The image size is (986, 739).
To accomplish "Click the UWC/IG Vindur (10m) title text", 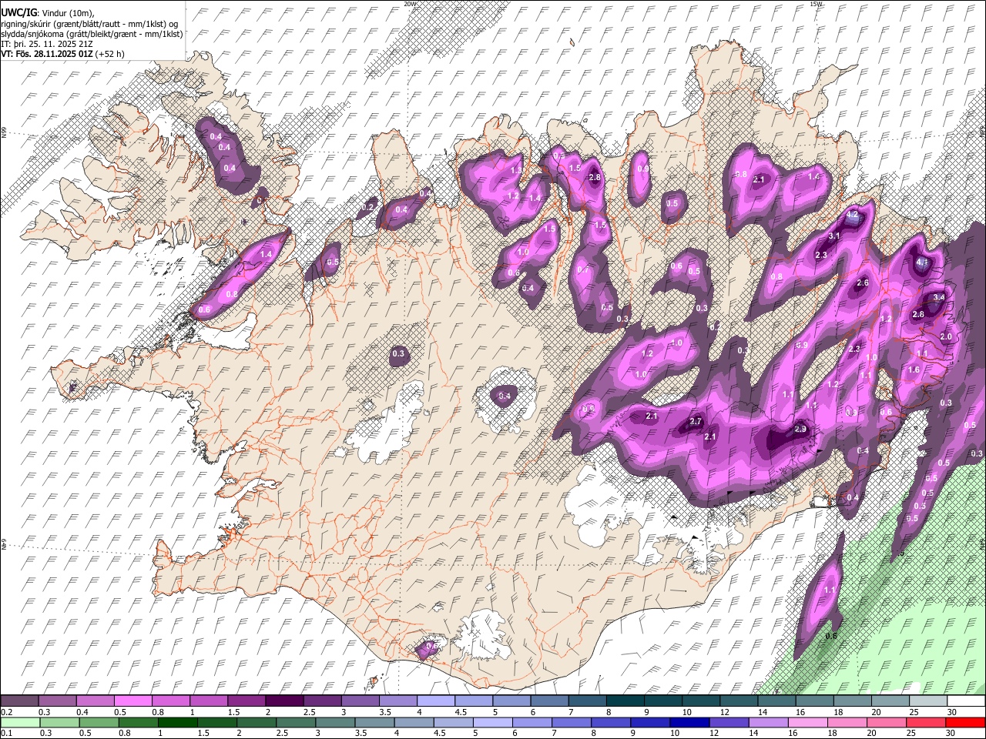I will point(47,12).
